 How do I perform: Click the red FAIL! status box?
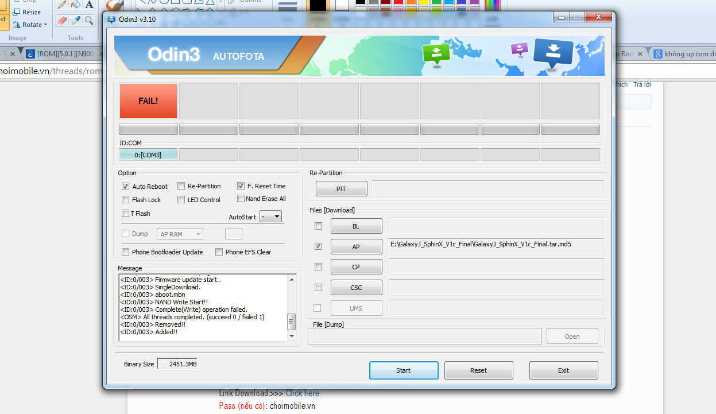(x=148, y=100)
